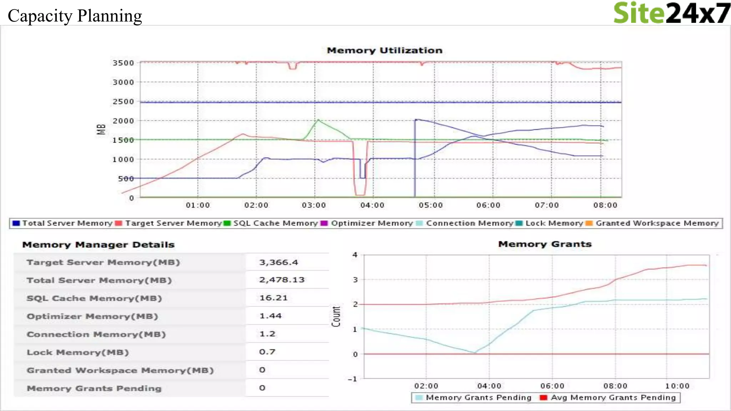The image size is (731, 411).
Task: Click the 07:00 axis label on Memory Utilization
Action: (x=547, y=205)
